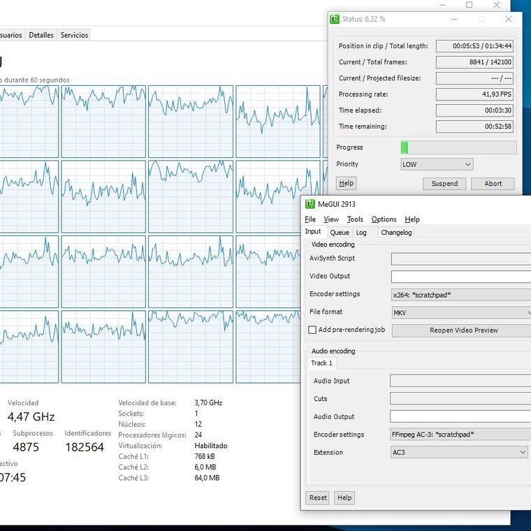Screen dimensions: 531x531
Task: Click the Reset button in MeGUI
Action: [318, 497]
